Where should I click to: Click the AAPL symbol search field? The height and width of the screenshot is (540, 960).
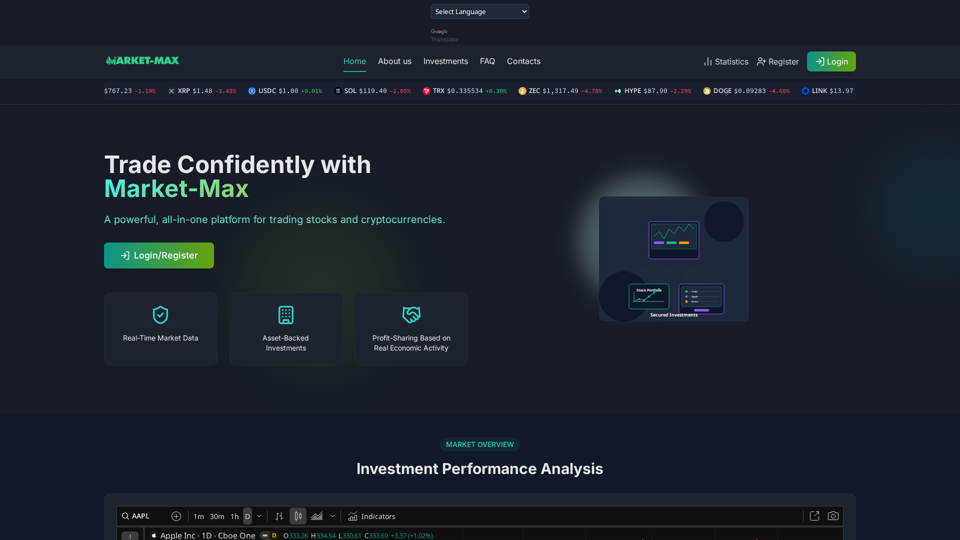pyautogui.click(x=143, y=516)
